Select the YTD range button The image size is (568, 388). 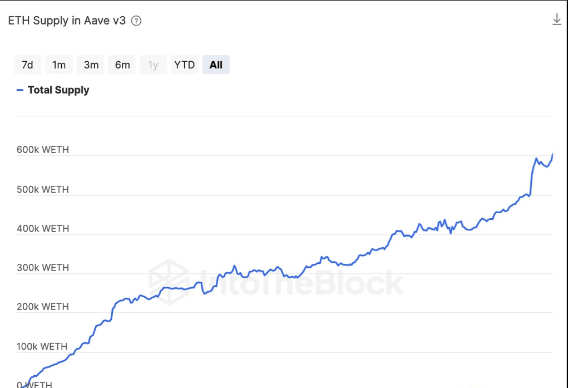point(184,65)
